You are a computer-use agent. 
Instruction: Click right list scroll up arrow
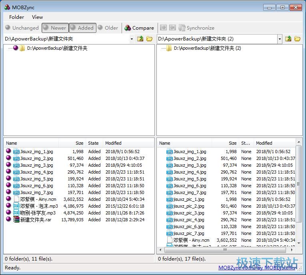click(298, 142)
